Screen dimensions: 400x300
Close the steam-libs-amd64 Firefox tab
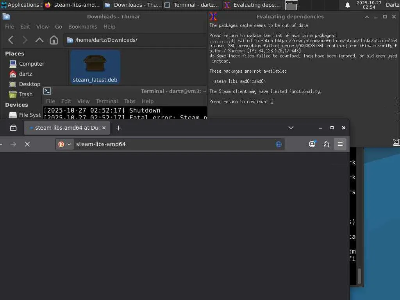(104, 128)
